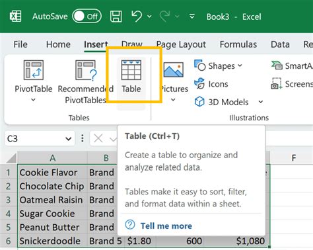Click the Save floppy disk icon
Viewport: 313px width, 250px height.
pos(116,17)
